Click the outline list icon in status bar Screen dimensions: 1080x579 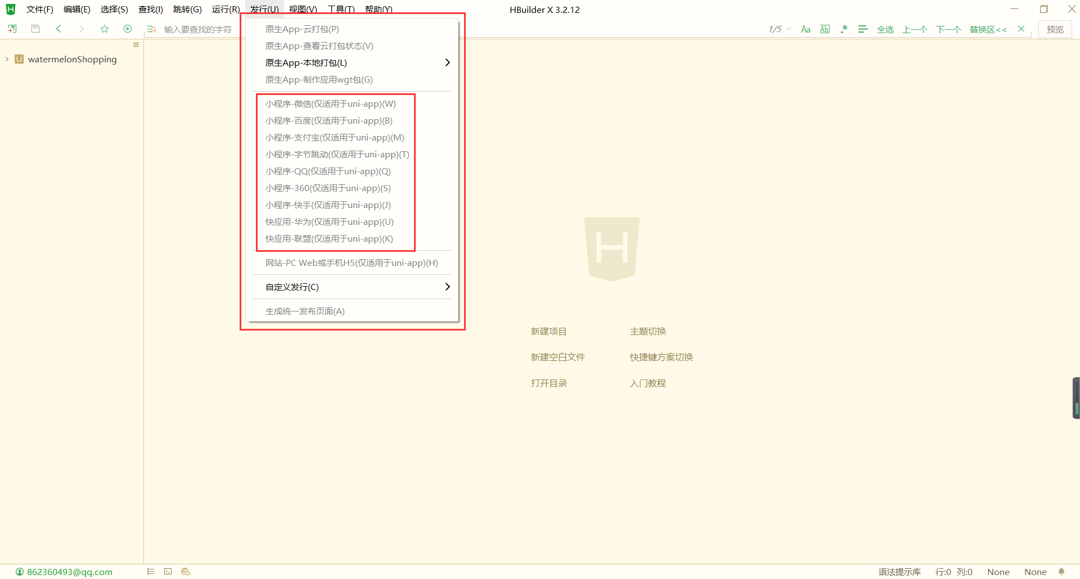151,572
